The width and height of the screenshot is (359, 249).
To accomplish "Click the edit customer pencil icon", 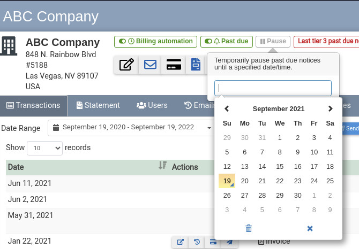I will [126, 65].
